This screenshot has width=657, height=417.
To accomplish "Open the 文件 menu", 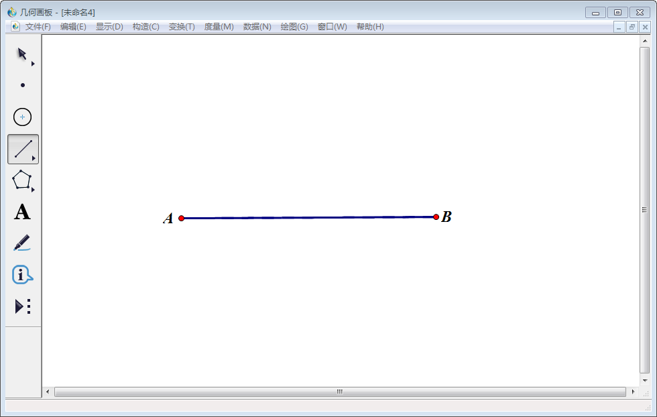I will click(x=38, y=27).
